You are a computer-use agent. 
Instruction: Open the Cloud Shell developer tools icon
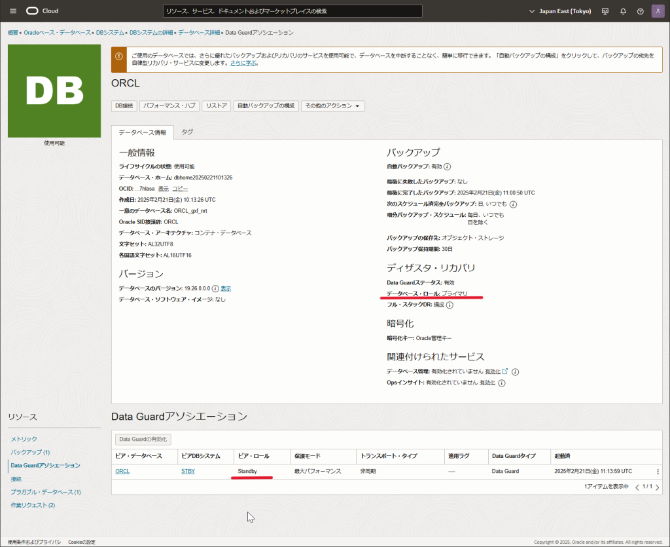(x=605, y=12)
